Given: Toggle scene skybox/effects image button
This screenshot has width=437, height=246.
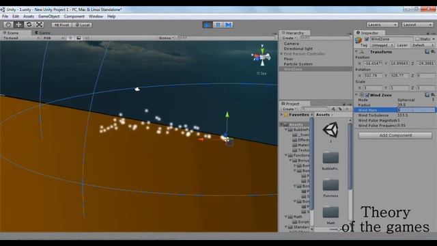Looking at the screenshot, I should pyautogui.click(x=79, y=38).
